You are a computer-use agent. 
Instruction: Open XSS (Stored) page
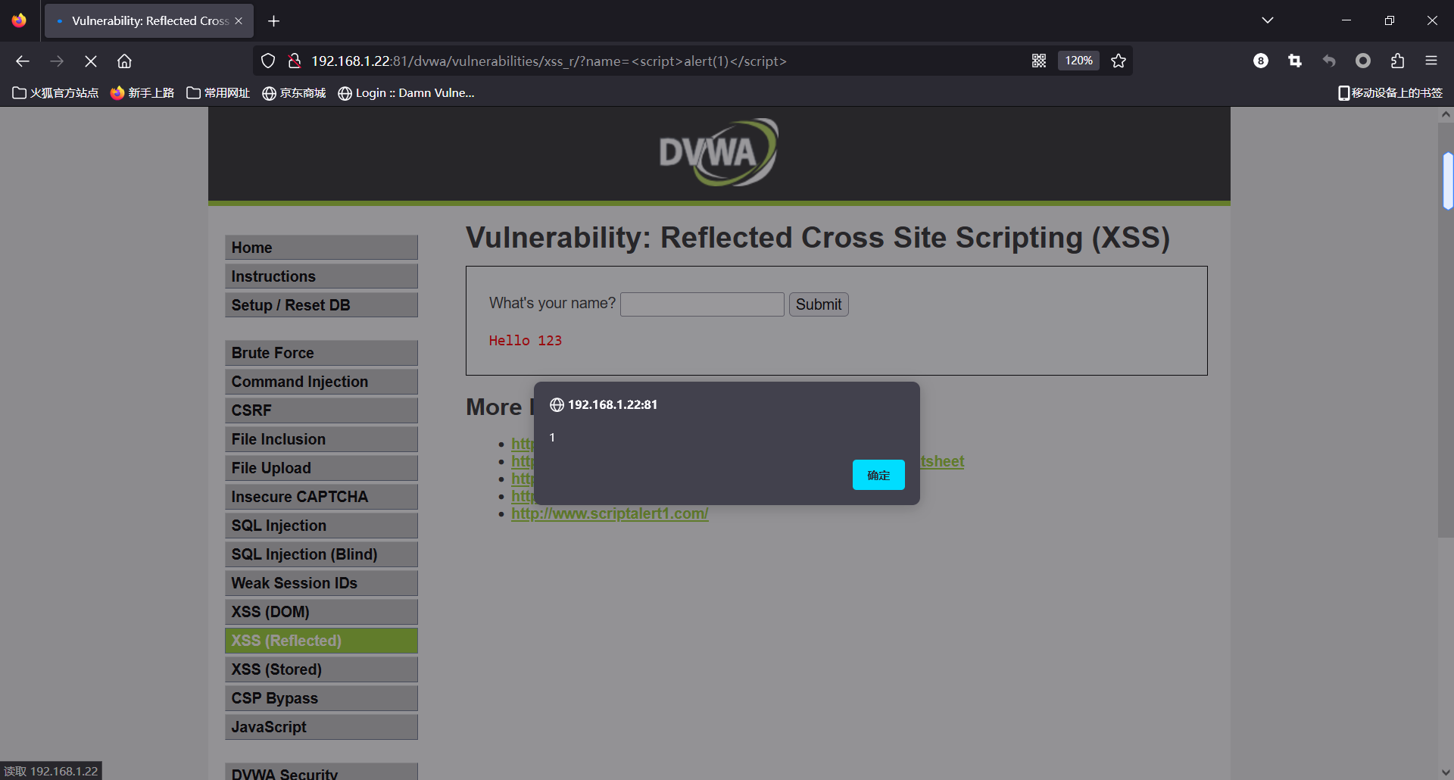321,669
